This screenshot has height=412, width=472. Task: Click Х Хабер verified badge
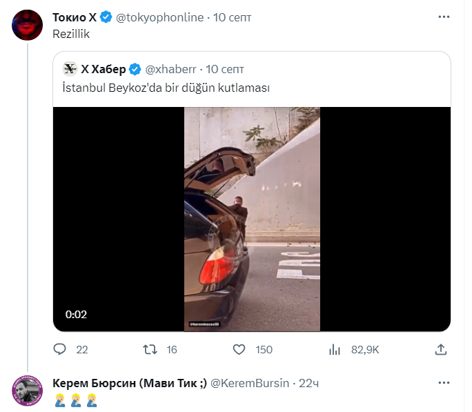136,69
